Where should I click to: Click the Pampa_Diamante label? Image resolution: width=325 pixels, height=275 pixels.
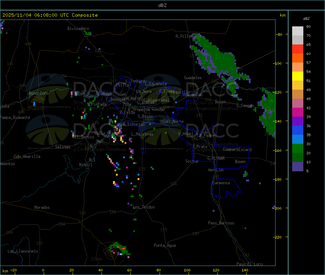pos(15,117)
